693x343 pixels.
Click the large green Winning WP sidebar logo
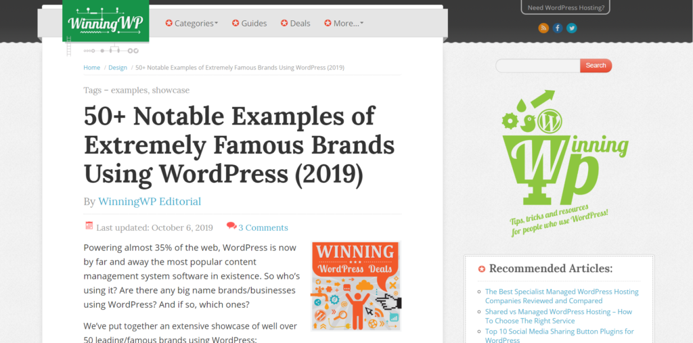coord(564,163)
